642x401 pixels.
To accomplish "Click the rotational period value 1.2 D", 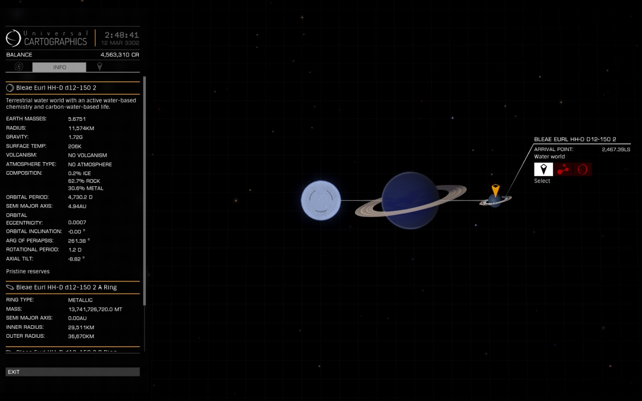I will pyautogui.click(x=75, y=250).
